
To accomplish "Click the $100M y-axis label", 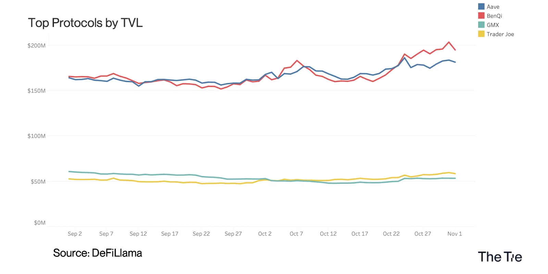I will point(36,136).
